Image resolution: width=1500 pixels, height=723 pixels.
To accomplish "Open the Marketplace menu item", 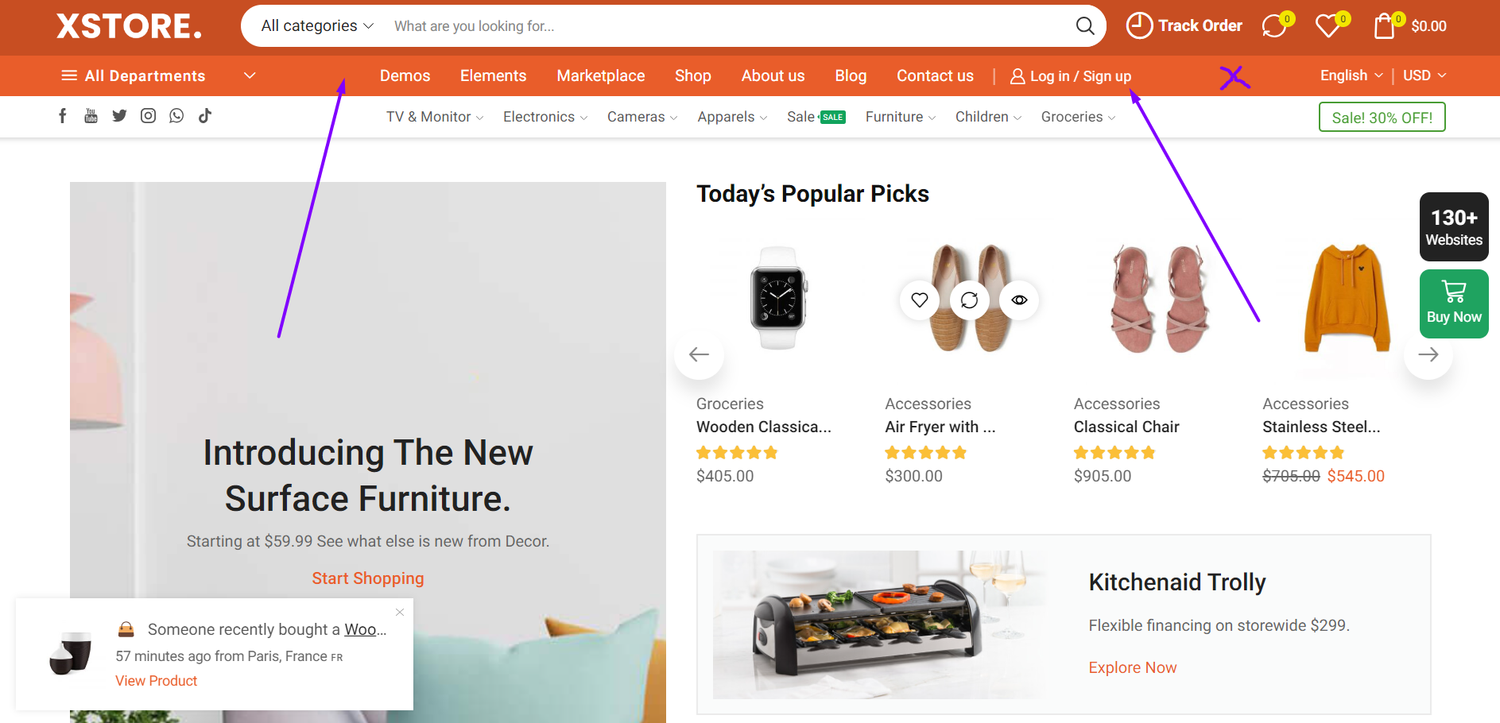I will coord(601,75).
